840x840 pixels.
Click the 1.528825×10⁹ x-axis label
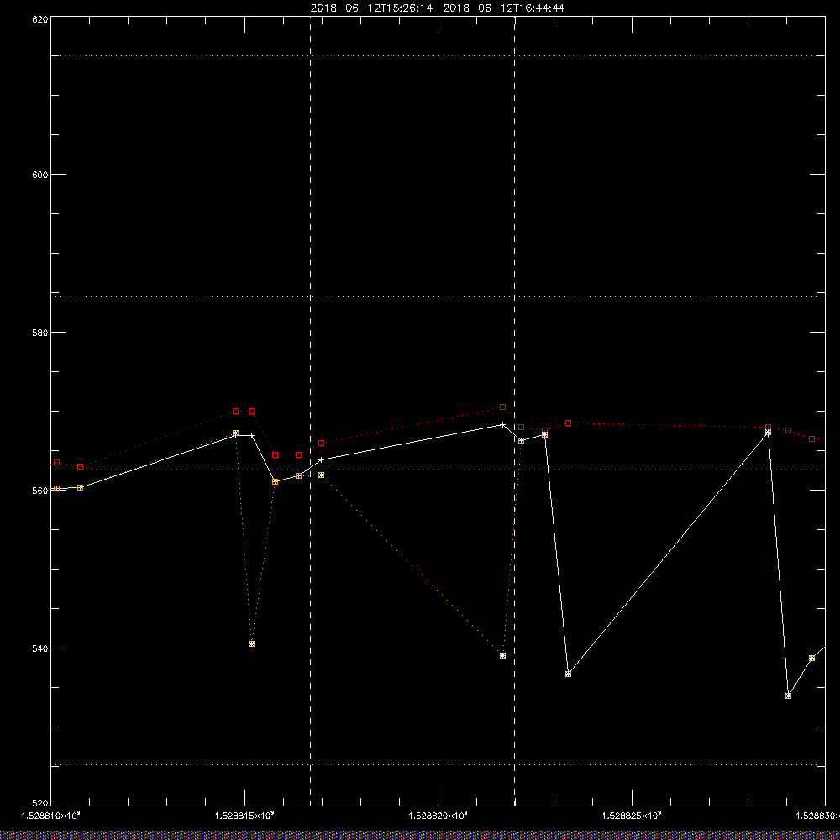pos(633,816)
